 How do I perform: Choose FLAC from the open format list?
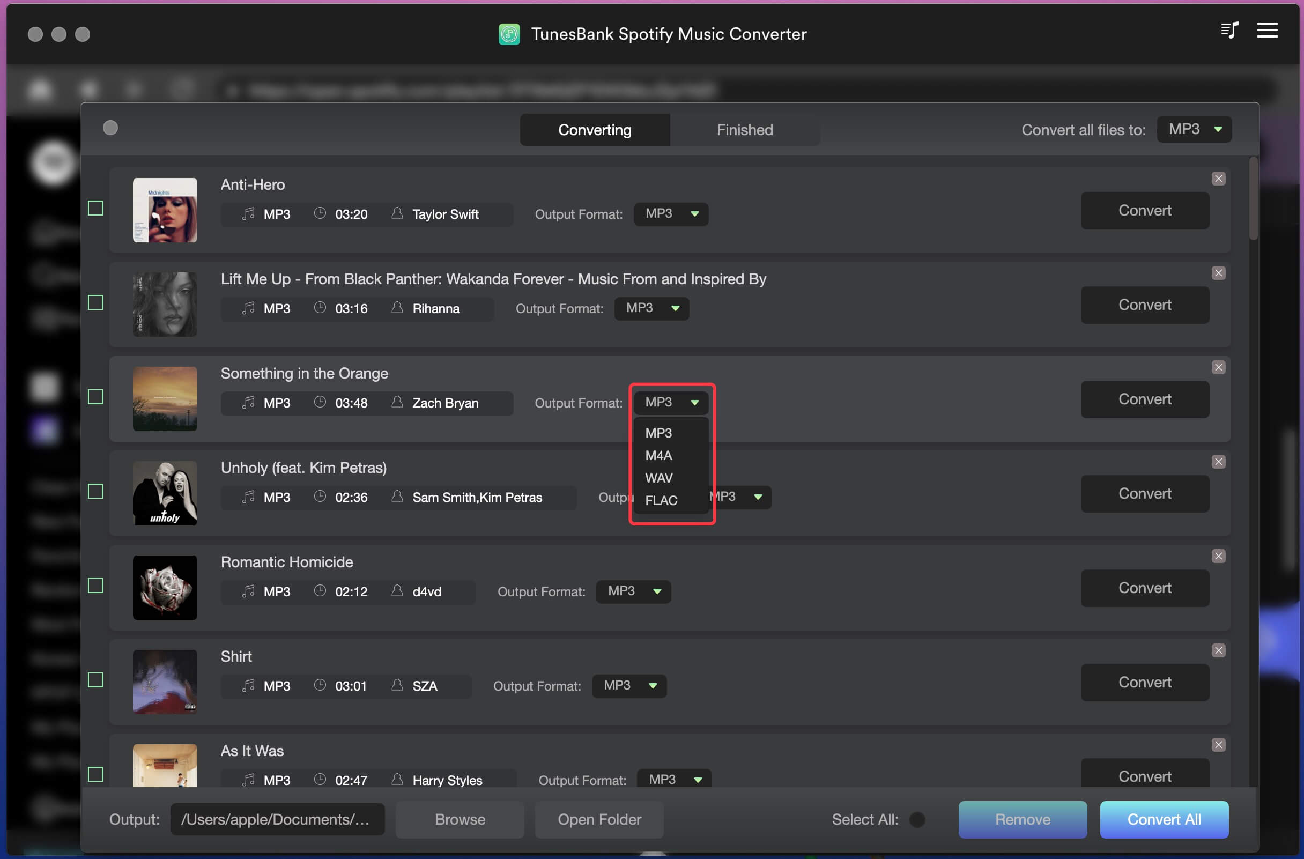661,500
